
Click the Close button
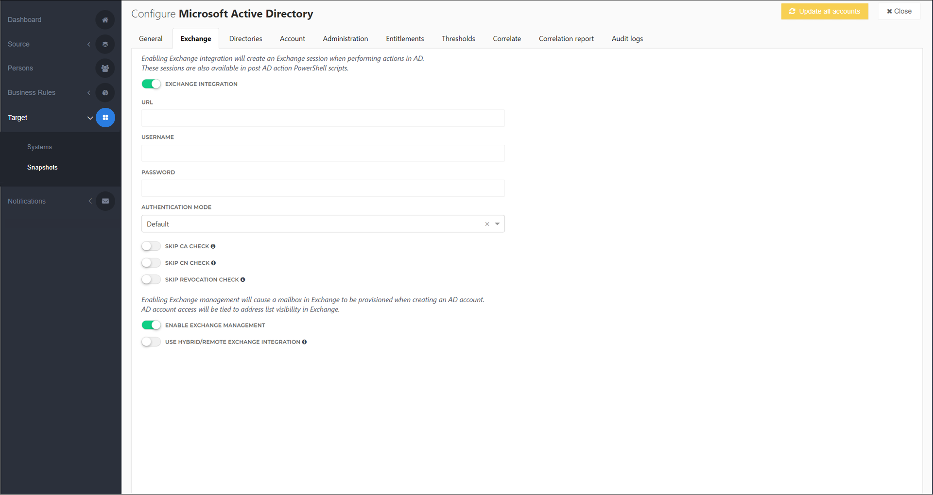[x=899, y=11]
